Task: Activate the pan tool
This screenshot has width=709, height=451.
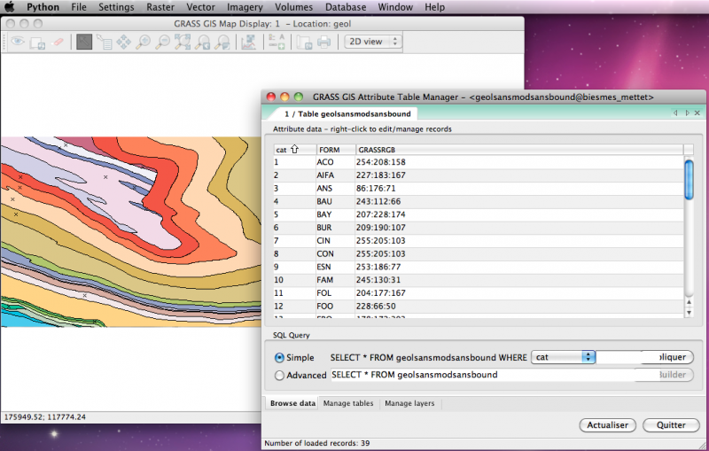Action: (x=123, y=42)
